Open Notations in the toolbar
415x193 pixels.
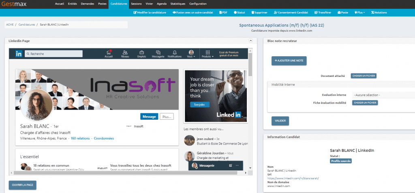coord(379,13)
